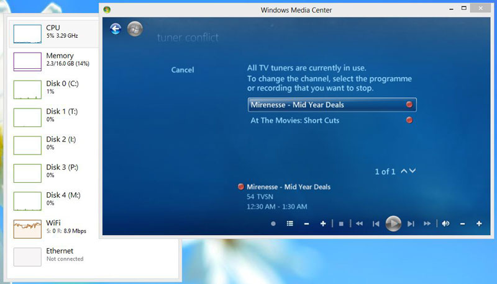Click the channel down minus button
The height and width of the screenshot is (284, 497).
[306, 224]
